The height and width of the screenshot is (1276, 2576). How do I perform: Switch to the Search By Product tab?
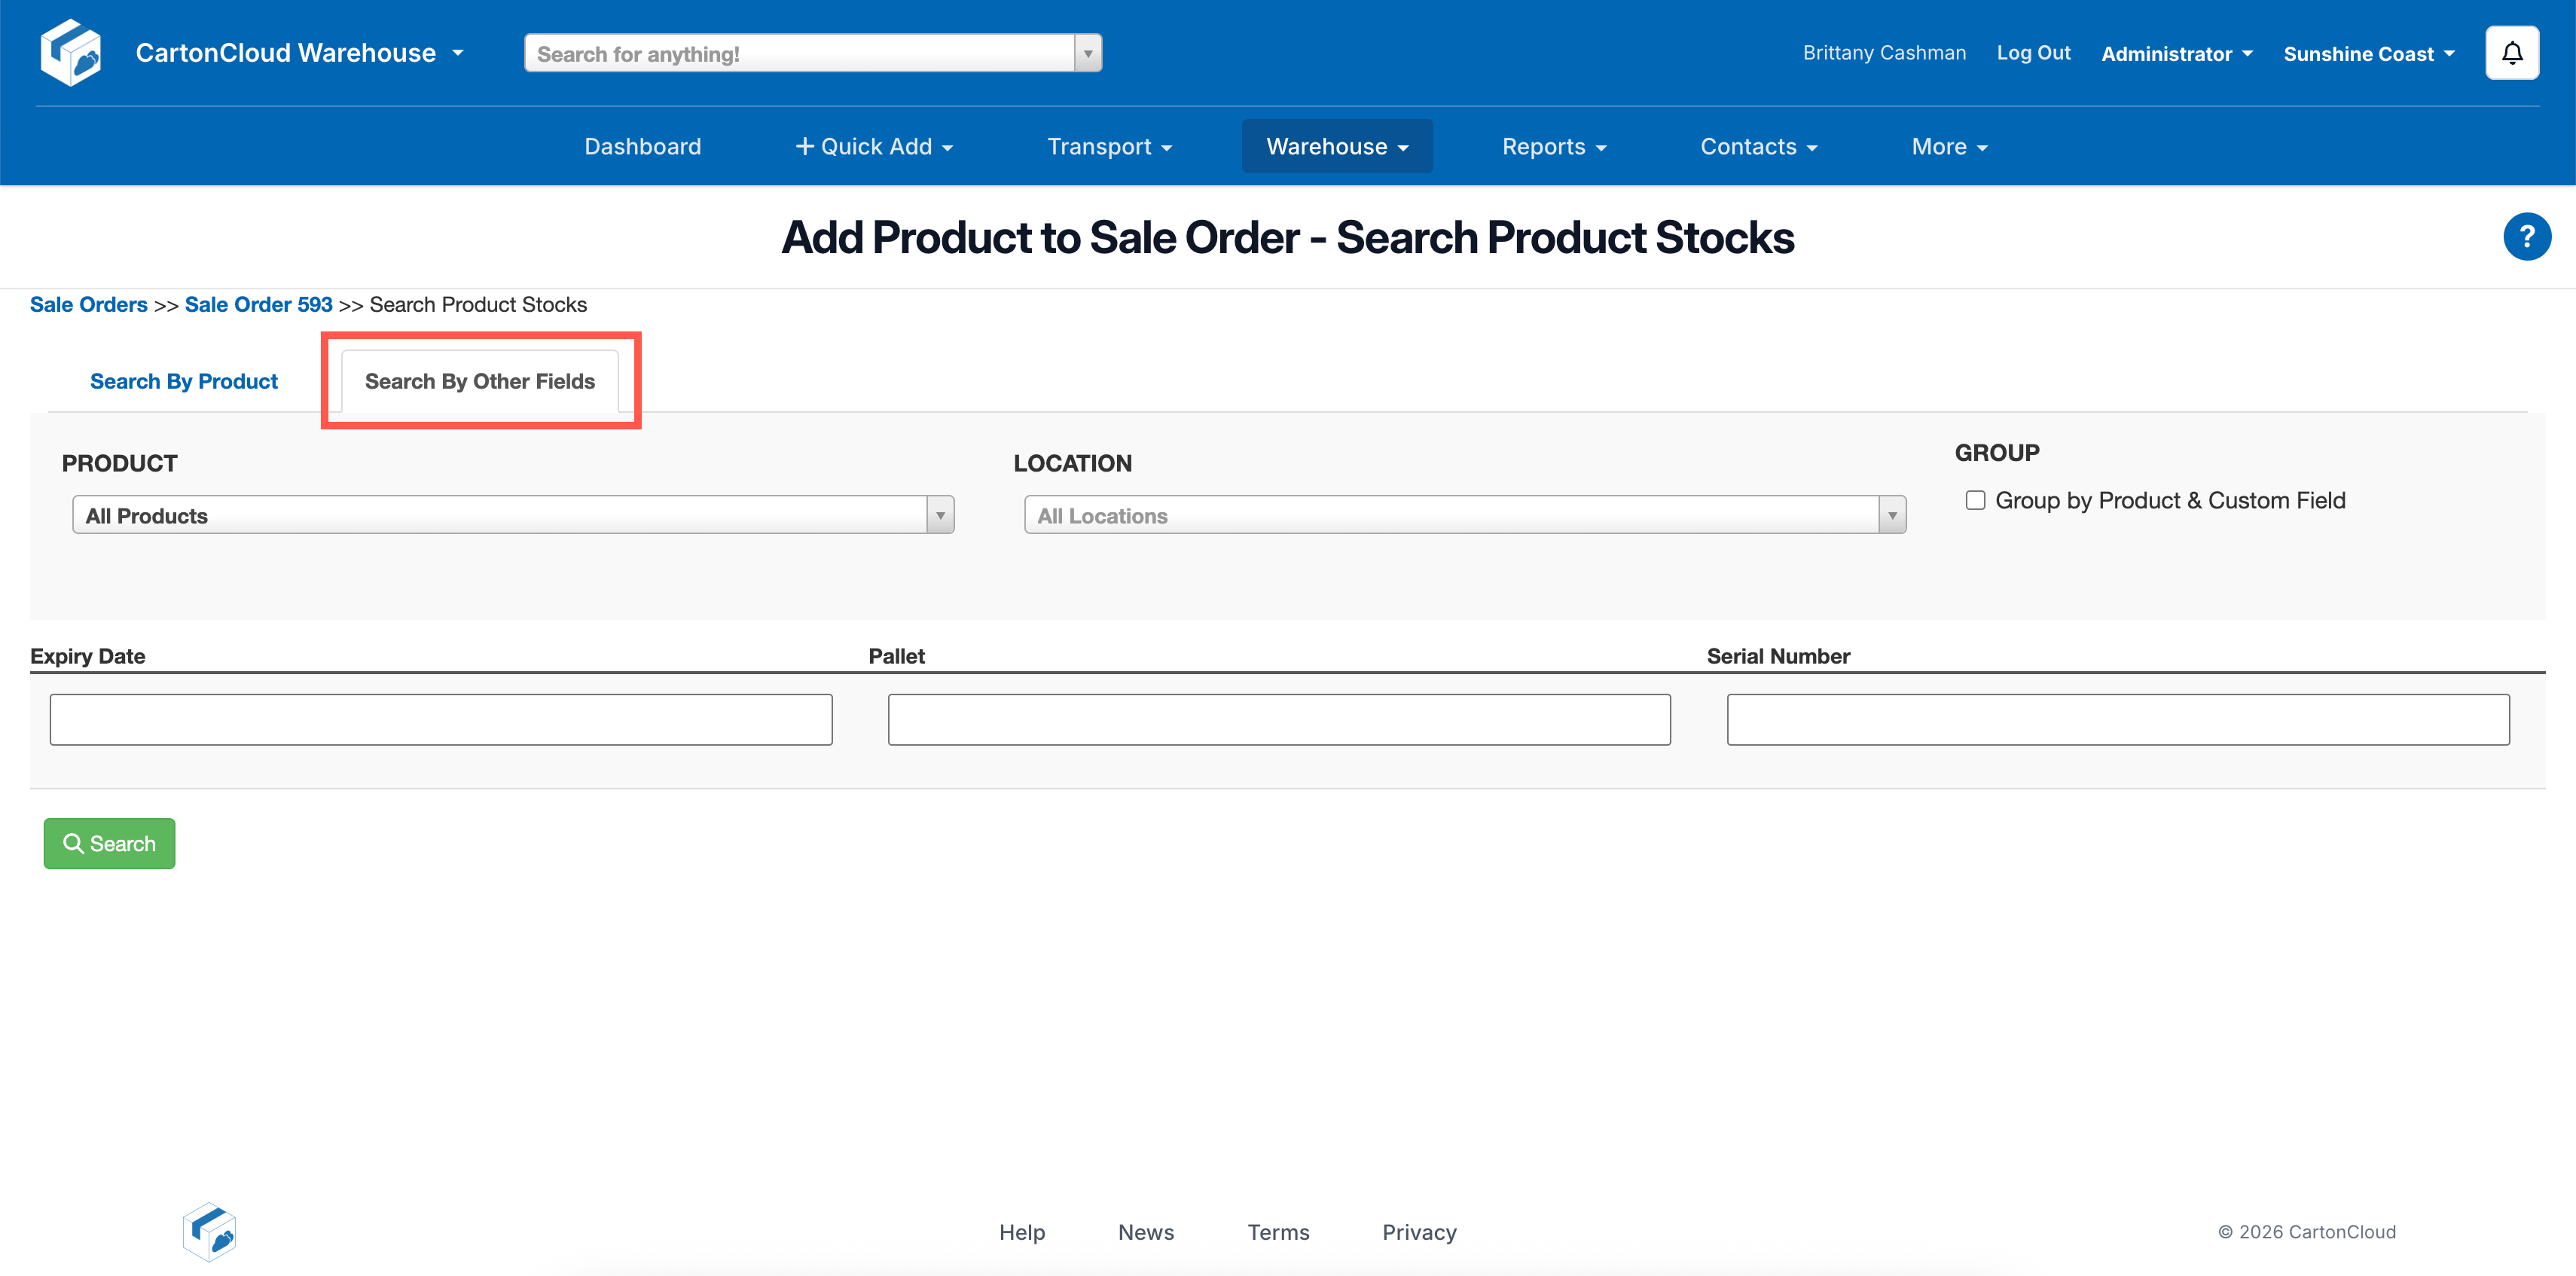coord(184,381)
